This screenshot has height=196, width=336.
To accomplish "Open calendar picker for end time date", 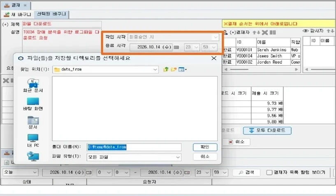I will coord(176,47).
